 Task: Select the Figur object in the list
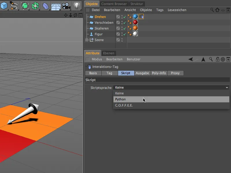(98, 34)
